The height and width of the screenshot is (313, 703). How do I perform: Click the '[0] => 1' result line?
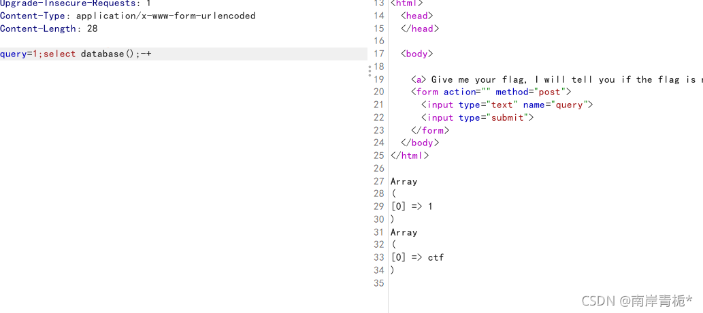click(412, 206)
